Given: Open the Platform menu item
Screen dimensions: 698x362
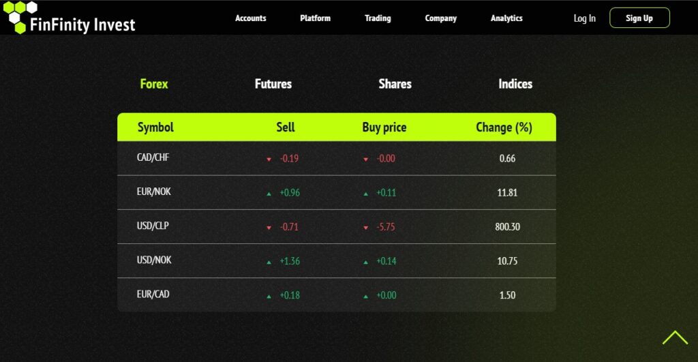Looking at the screenshot, I should (x=315, y=18).
